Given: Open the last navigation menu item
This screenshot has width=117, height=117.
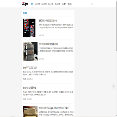Looking at the screenshot, I should coord(70,4).
